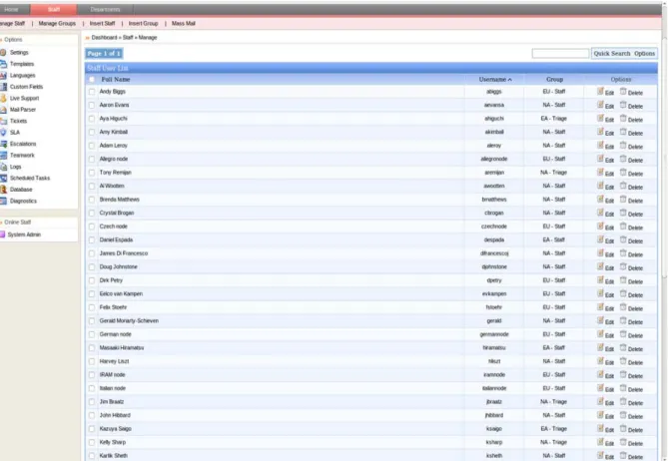668x461 pixels.
Task: Click username 'czechnode' cell
Action: pyautogui.click(x=494, y=227)
